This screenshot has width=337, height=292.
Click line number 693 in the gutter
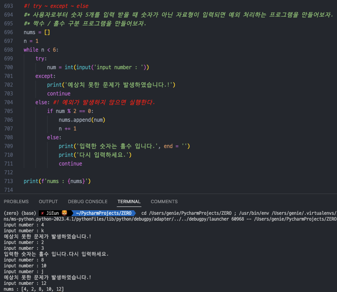pyautogui.click(x=9, y=6)
